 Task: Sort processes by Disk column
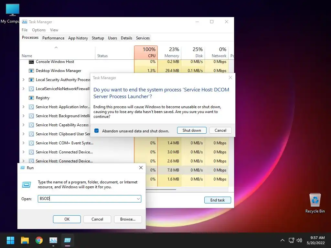[193, 53]
